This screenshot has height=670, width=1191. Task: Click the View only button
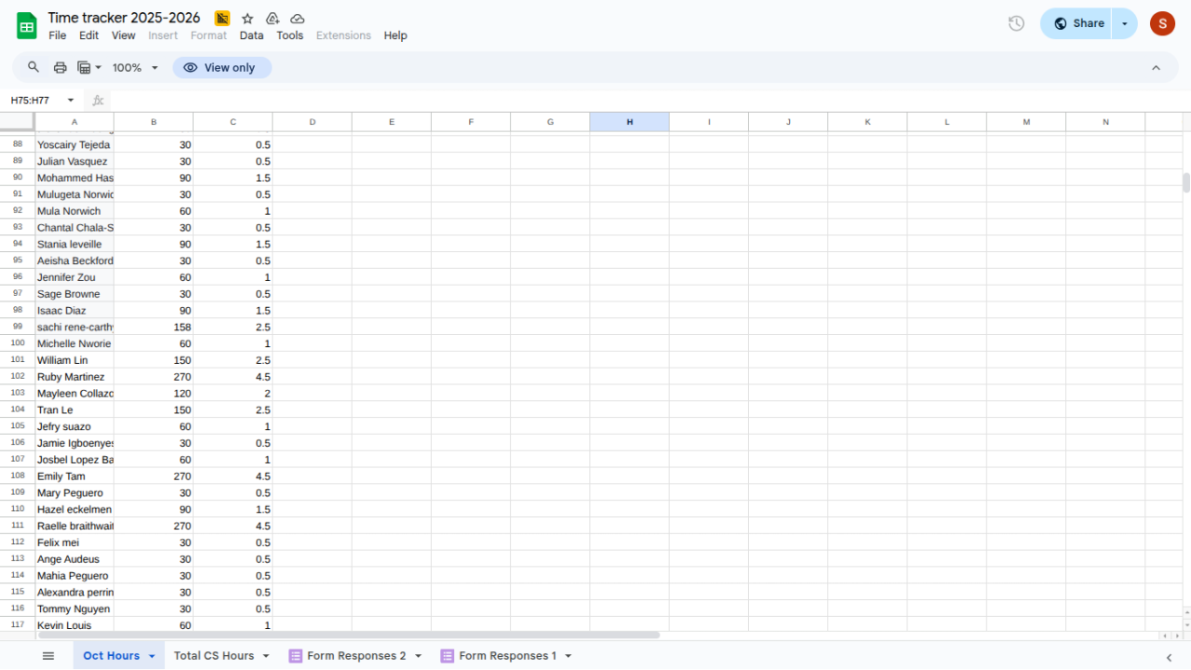click(x=221, y=67)
